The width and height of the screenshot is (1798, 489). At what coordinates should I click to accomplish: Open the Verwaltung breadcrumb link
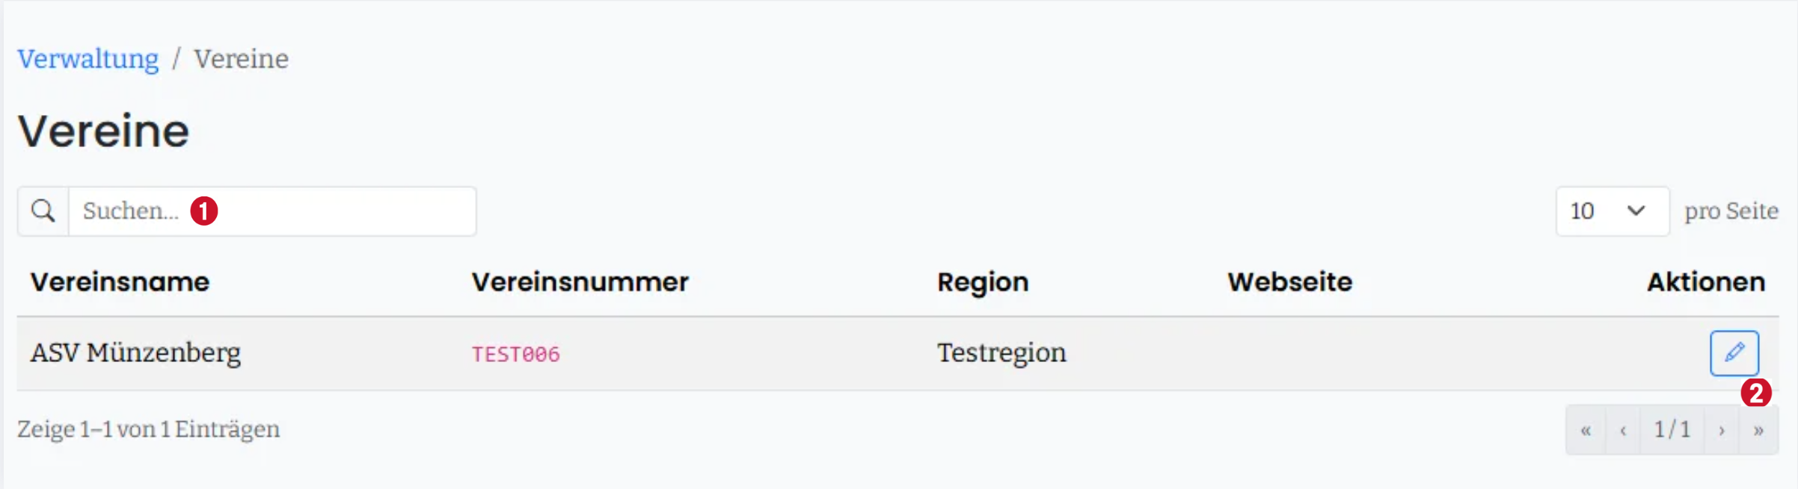88,59
